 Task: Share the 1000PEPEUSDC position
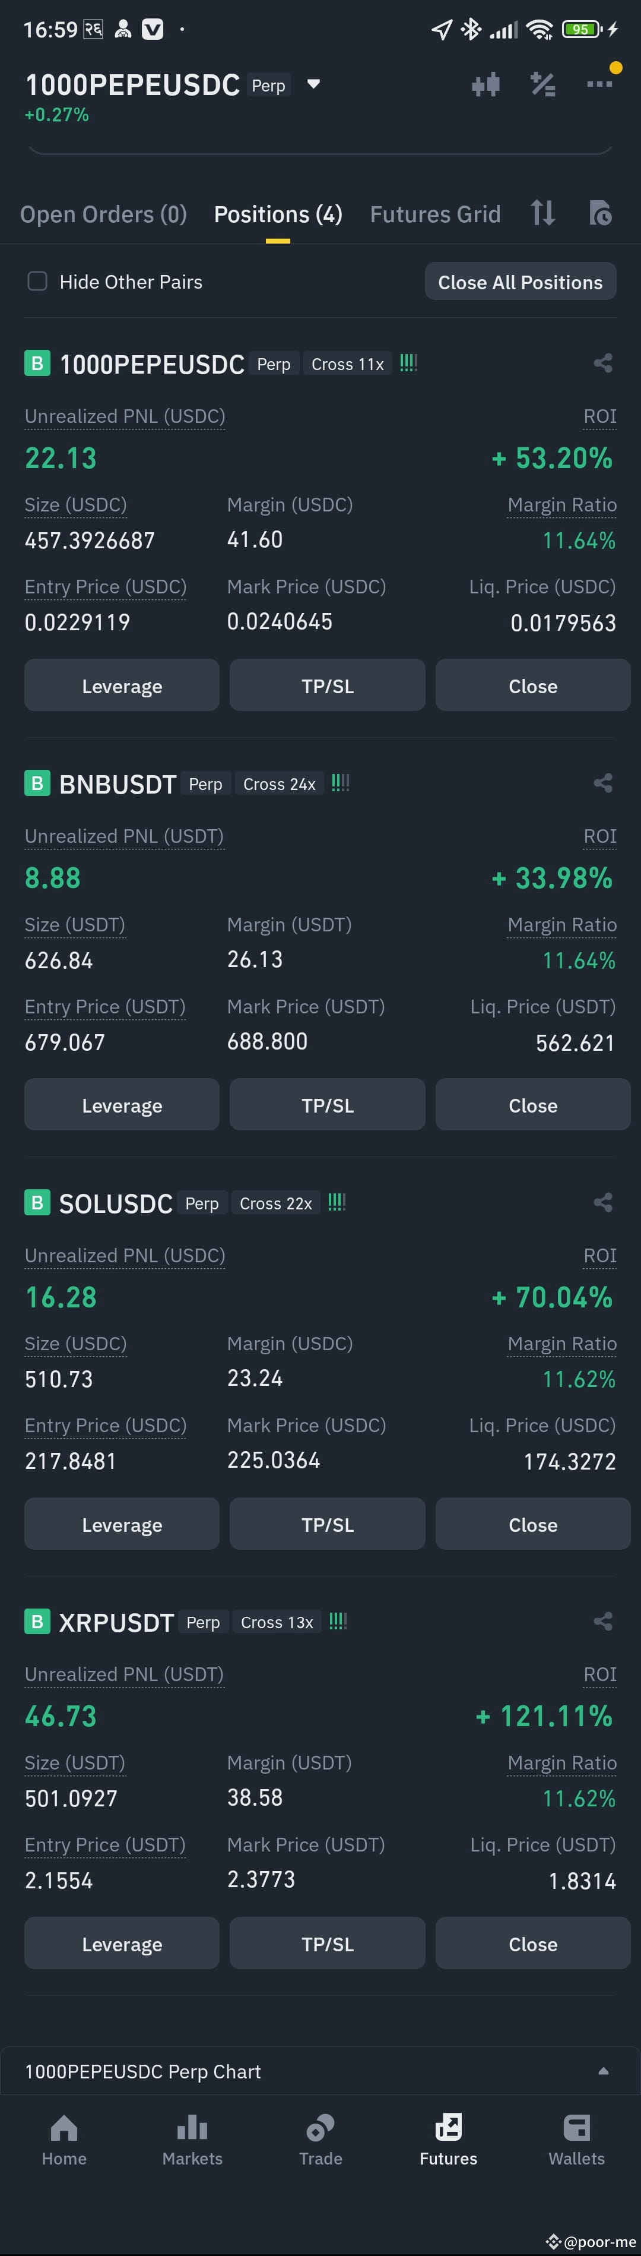click(602, 364)
